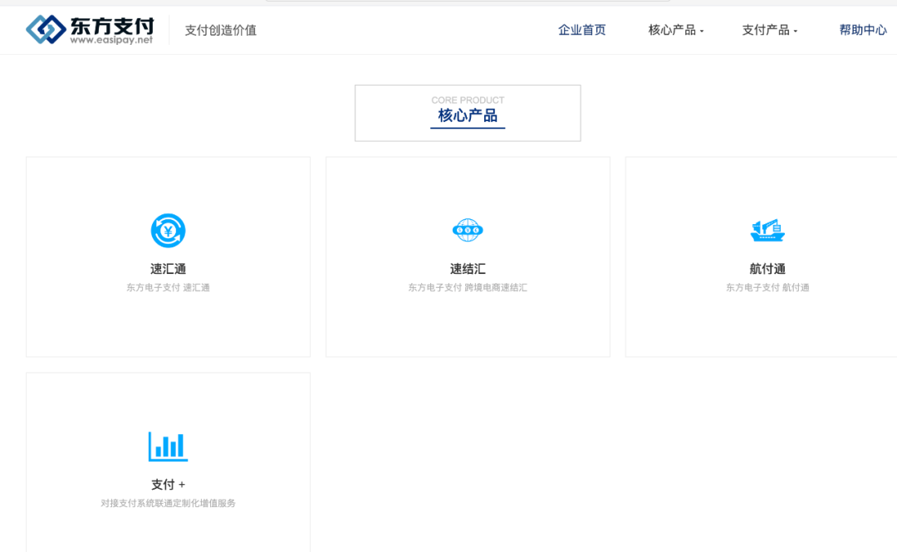Click the bar chart icon on 支付+ card
The width and height of the screenshot is (897, 552).
coord(168,447)
